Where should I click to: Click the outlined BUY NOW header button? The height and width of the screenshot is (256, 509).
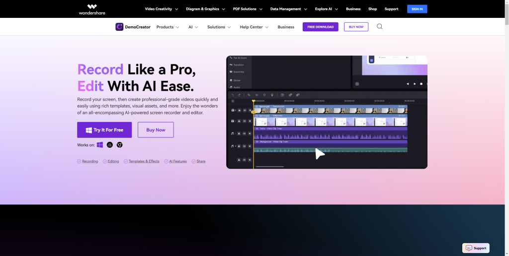pos(356,27)
